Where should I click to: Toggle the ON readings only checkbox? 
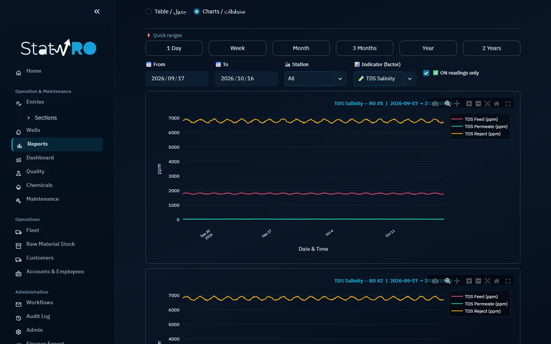426,73
